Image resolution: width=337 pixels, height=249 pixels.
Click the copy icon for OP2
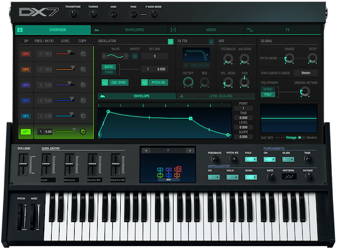coord(83,116)
